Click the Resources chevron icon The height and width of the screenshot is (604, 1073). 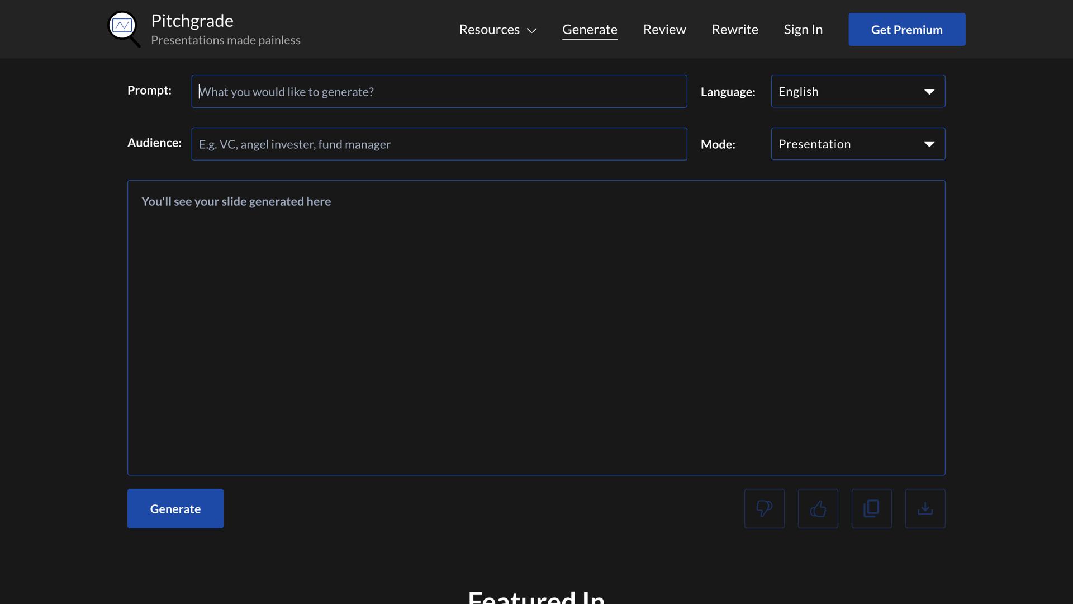pyautogui.click(x=531, y=30)
